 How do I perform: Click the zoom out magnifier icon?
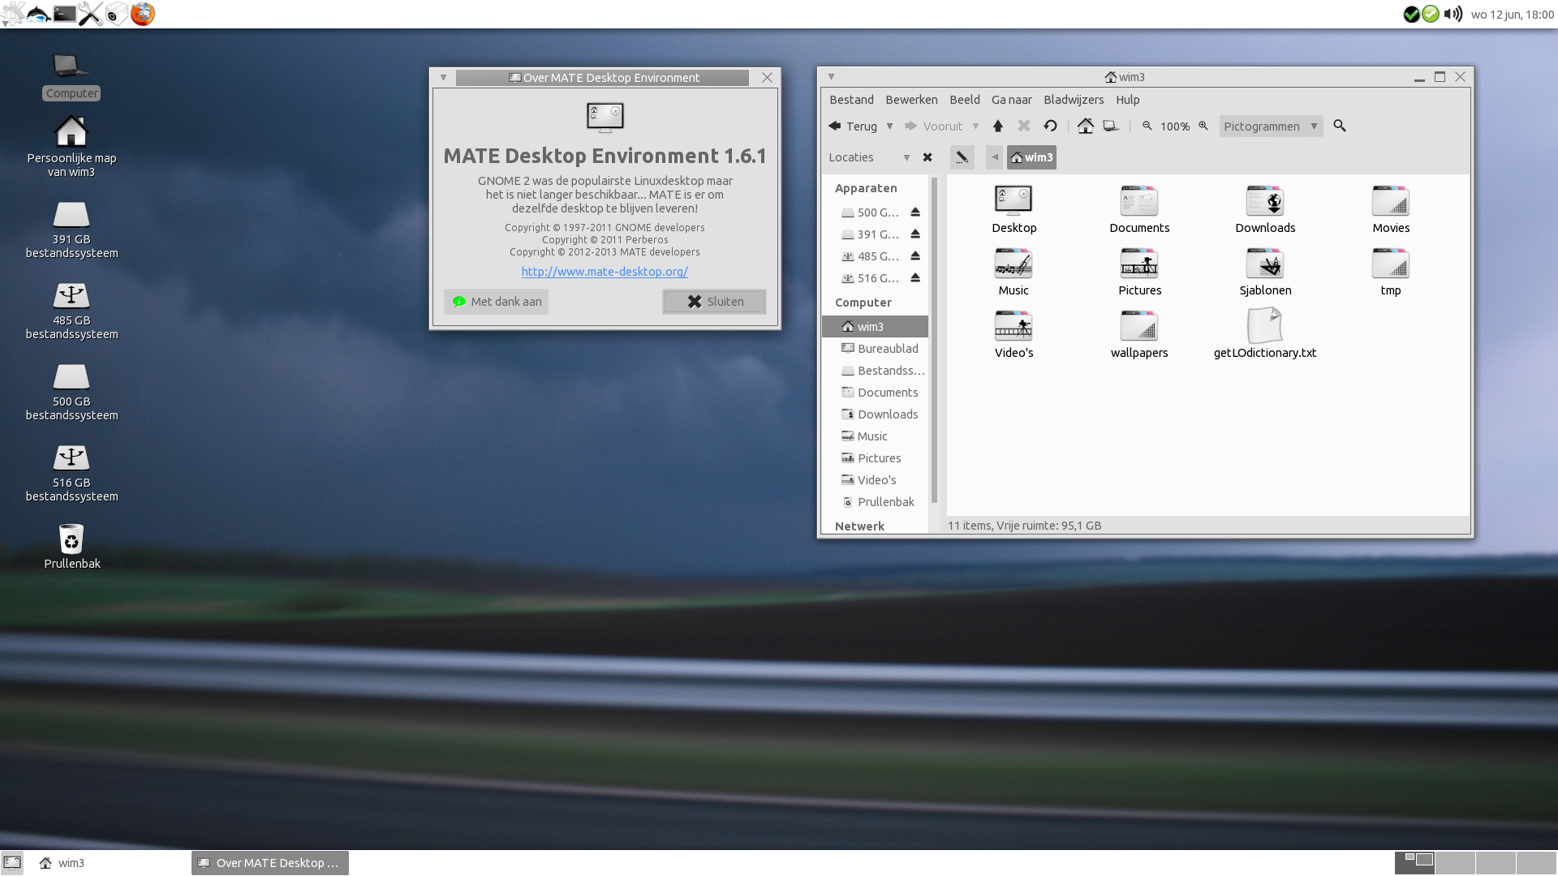point(1147,126)
